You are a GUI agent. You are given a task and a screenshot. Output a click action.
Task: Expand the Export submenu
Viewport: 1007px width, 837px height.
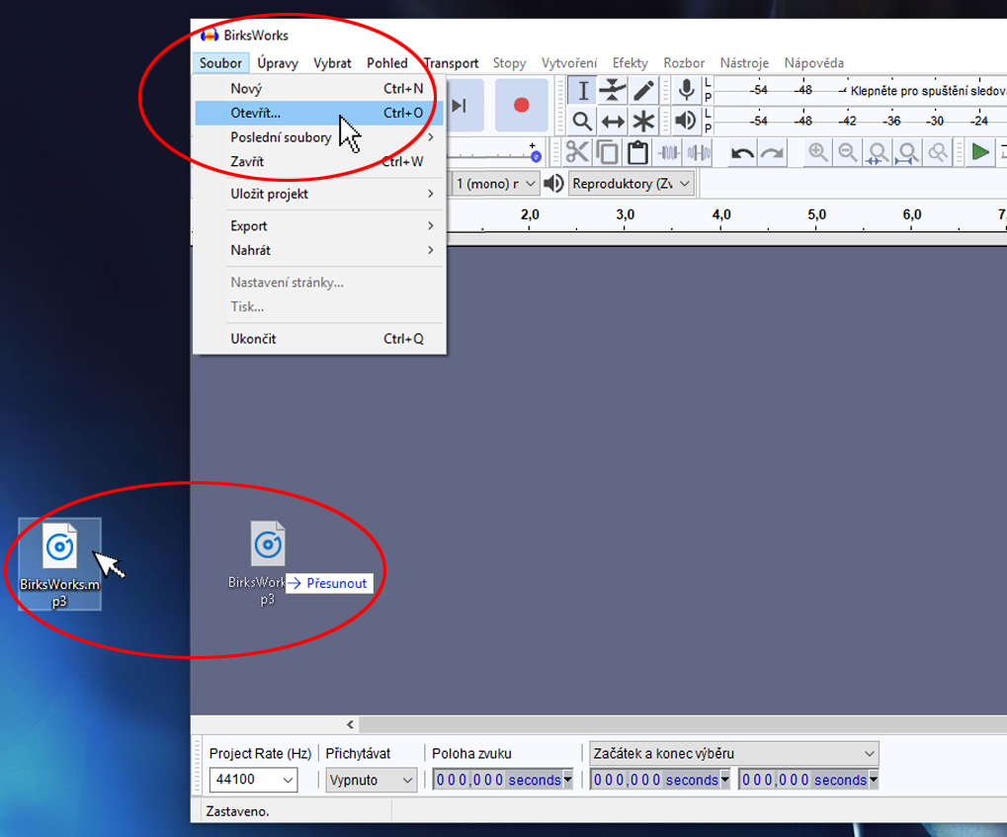[319, 226]
